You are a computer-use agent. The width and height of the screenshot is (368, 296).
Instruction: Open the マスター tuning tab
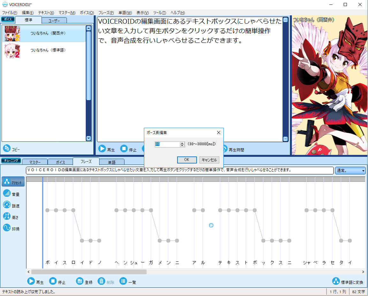click(x=35, y=162)
